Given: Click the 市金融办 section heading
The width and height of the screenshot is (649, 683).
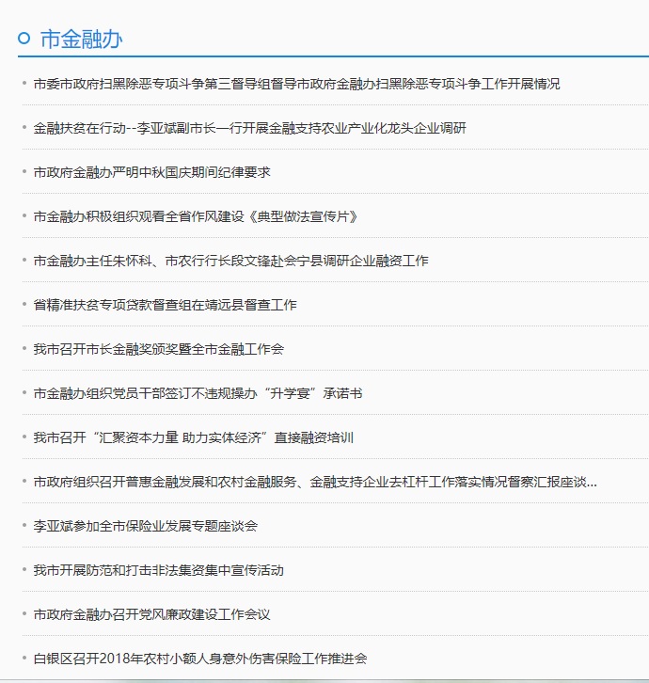Looking at the screenshot, I should tap(82, 39).
